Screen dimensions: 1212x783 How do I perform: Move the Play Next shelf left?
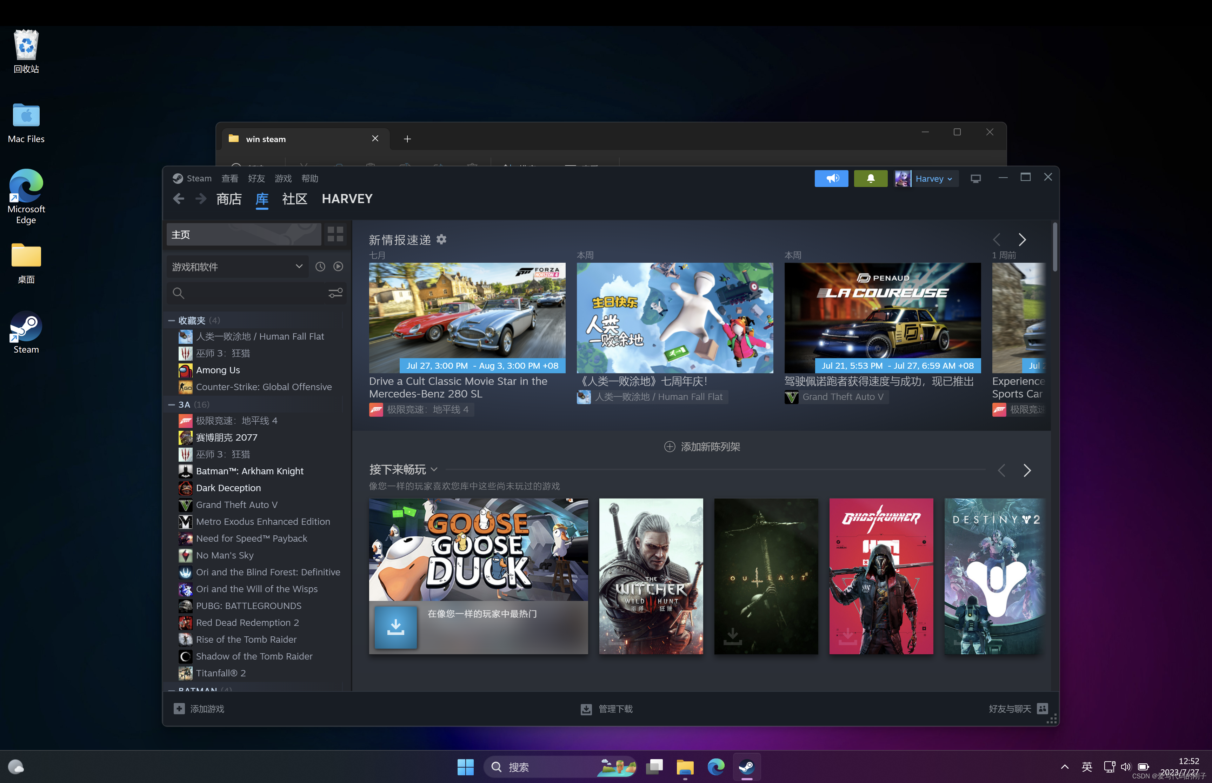pos(1001,470)
